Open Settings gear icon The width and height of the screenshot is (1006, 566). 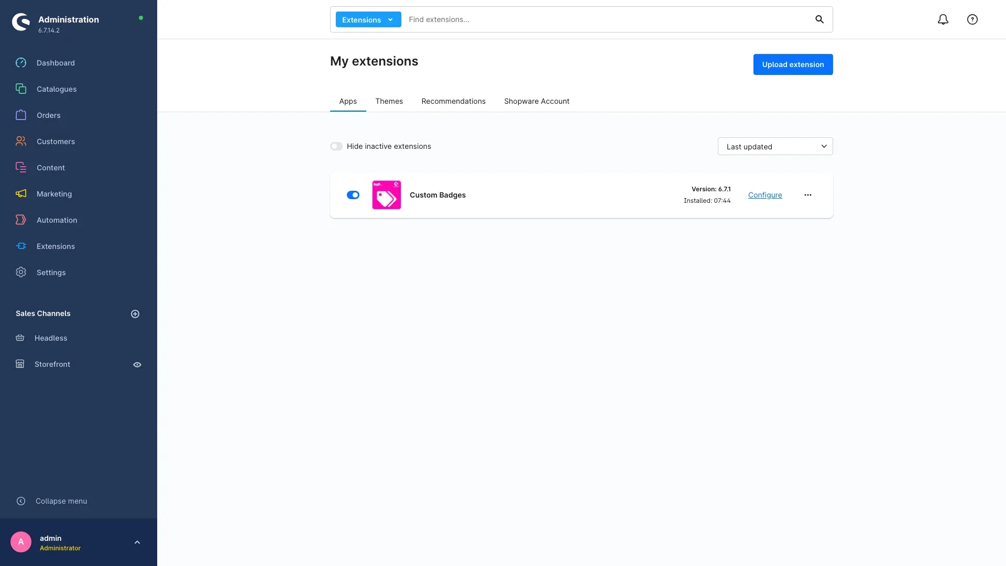(21, 273)
